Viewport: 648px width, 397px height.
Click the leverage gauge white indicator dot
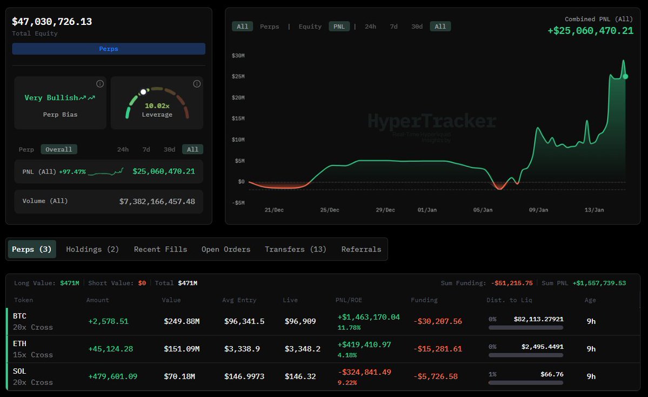tap(143, 92)
